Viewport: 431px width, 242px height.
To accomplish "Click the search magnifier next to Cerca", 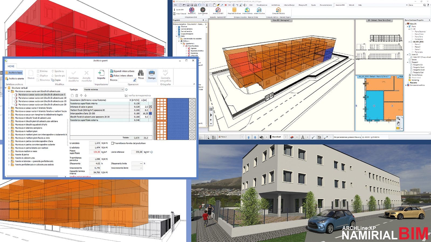I will pyautogui.click(x=424, y=5).
